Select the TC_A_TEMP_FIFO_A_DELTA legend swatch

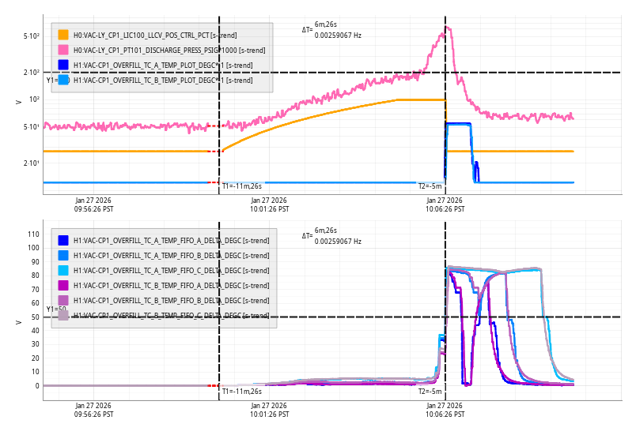pos(63,240)
